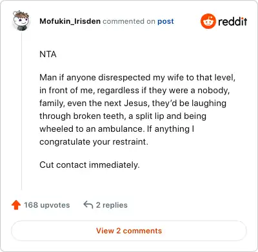The height and width of the screenshot is (252, 258).
Task: Click the "NTA" verdict text
Action: (48, 54)
